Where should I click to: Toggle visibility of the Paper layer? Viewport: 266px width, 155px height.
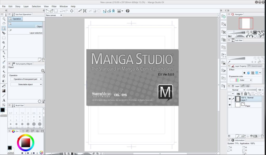(x=230, y=105)
